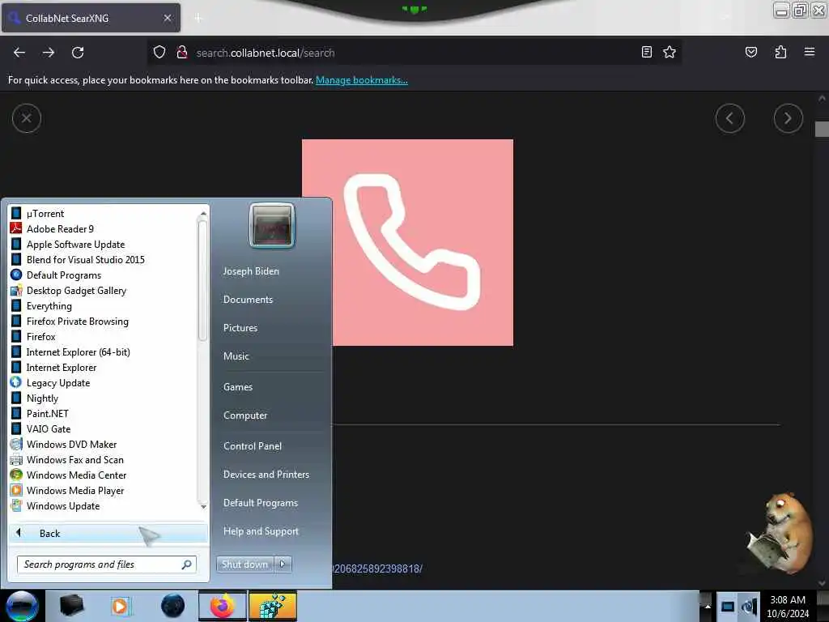The width and height of the screenshot is (829, 622).
Task: Click the browser reload button
Action: [78, 53]
